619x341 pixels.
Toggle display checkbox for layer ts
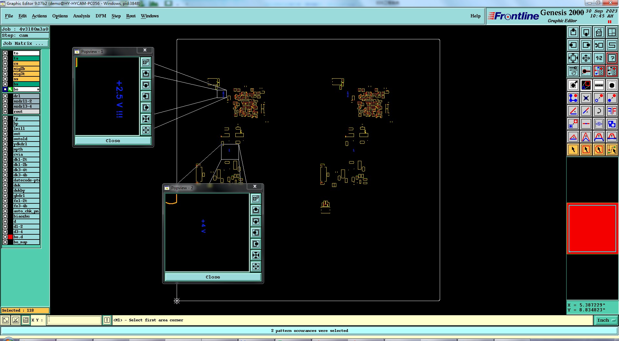click(5, 58)
